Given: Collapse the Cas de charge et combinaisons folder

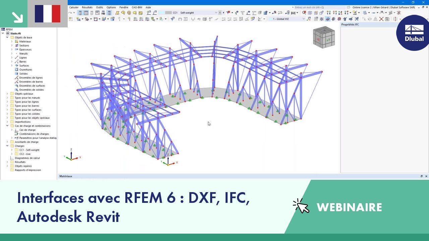Looking at the screenshot, I should [7, 126].
